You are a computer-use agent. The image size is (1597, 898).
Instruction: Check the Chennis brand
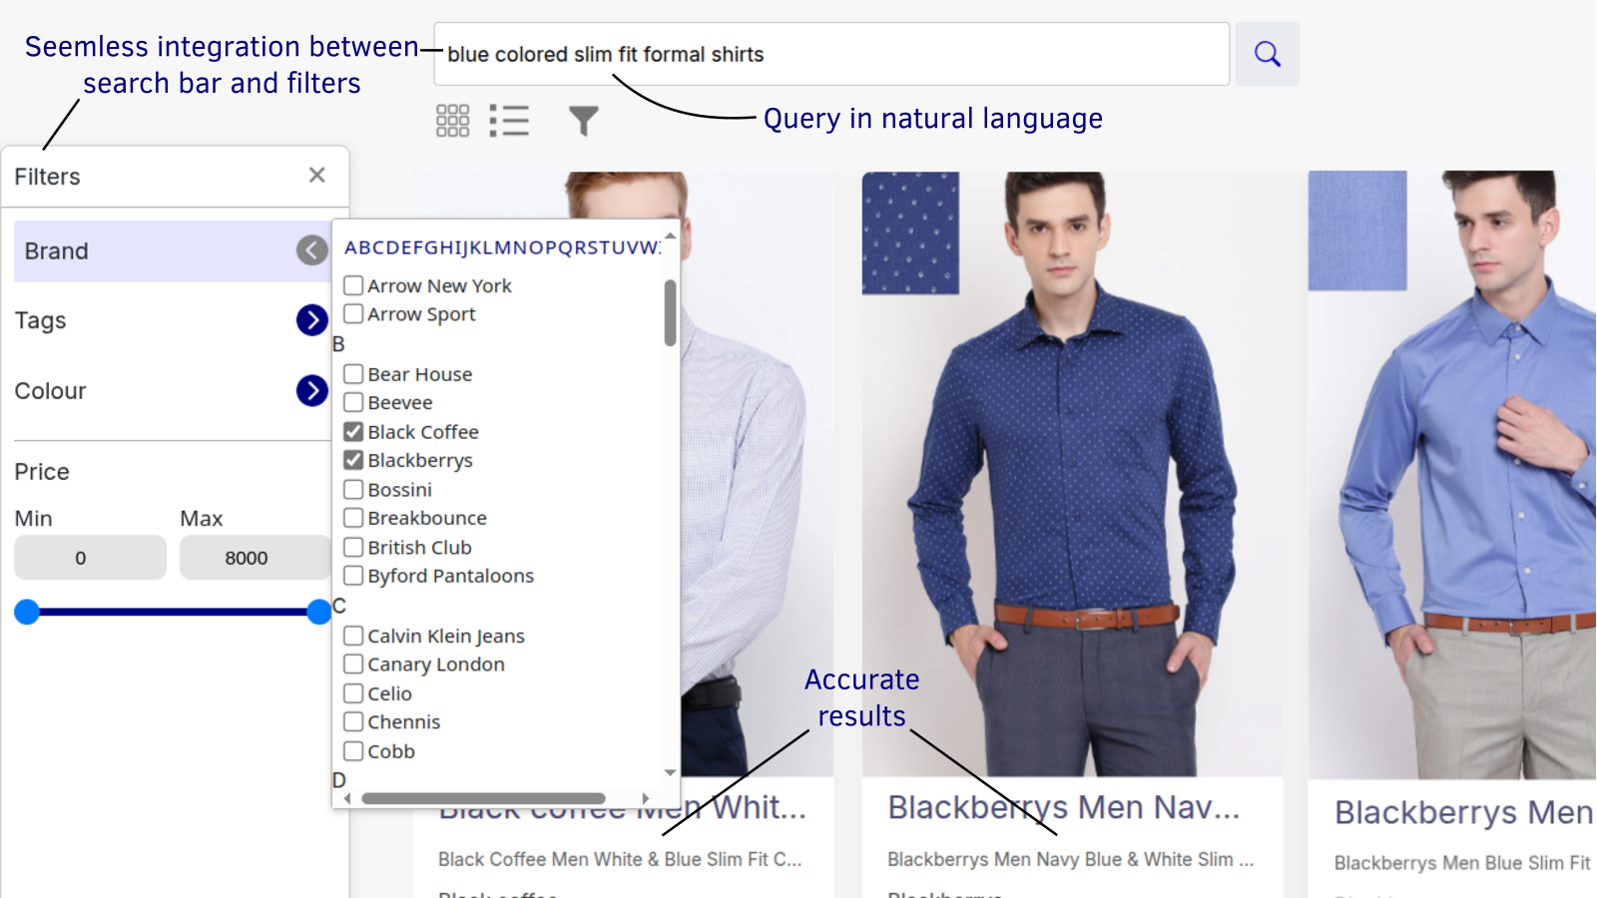coord(353,721)
